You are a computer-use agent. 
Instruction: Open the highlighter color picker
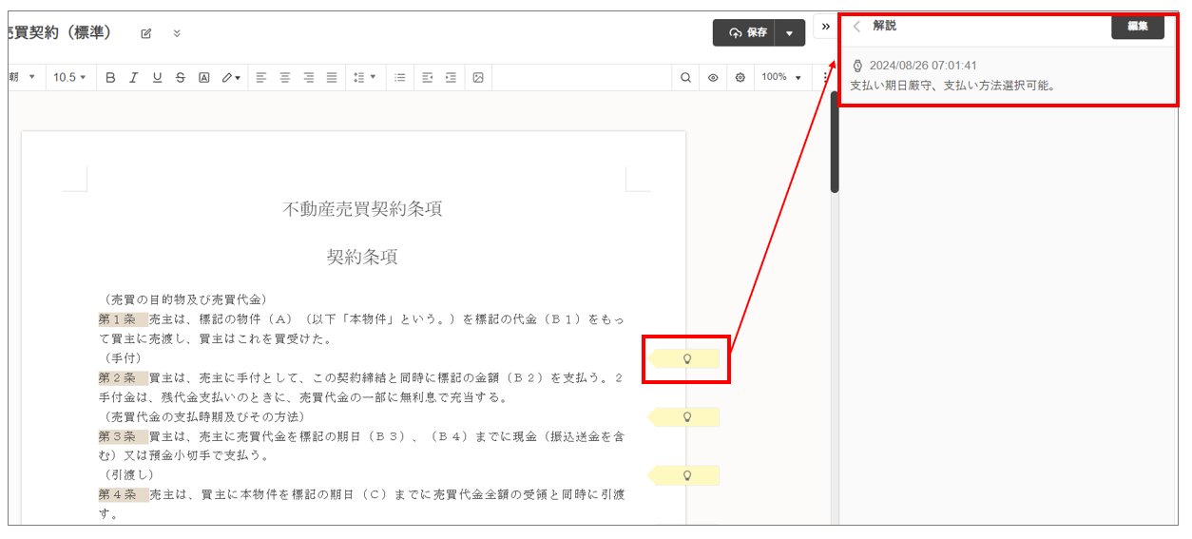click(231, 78)
